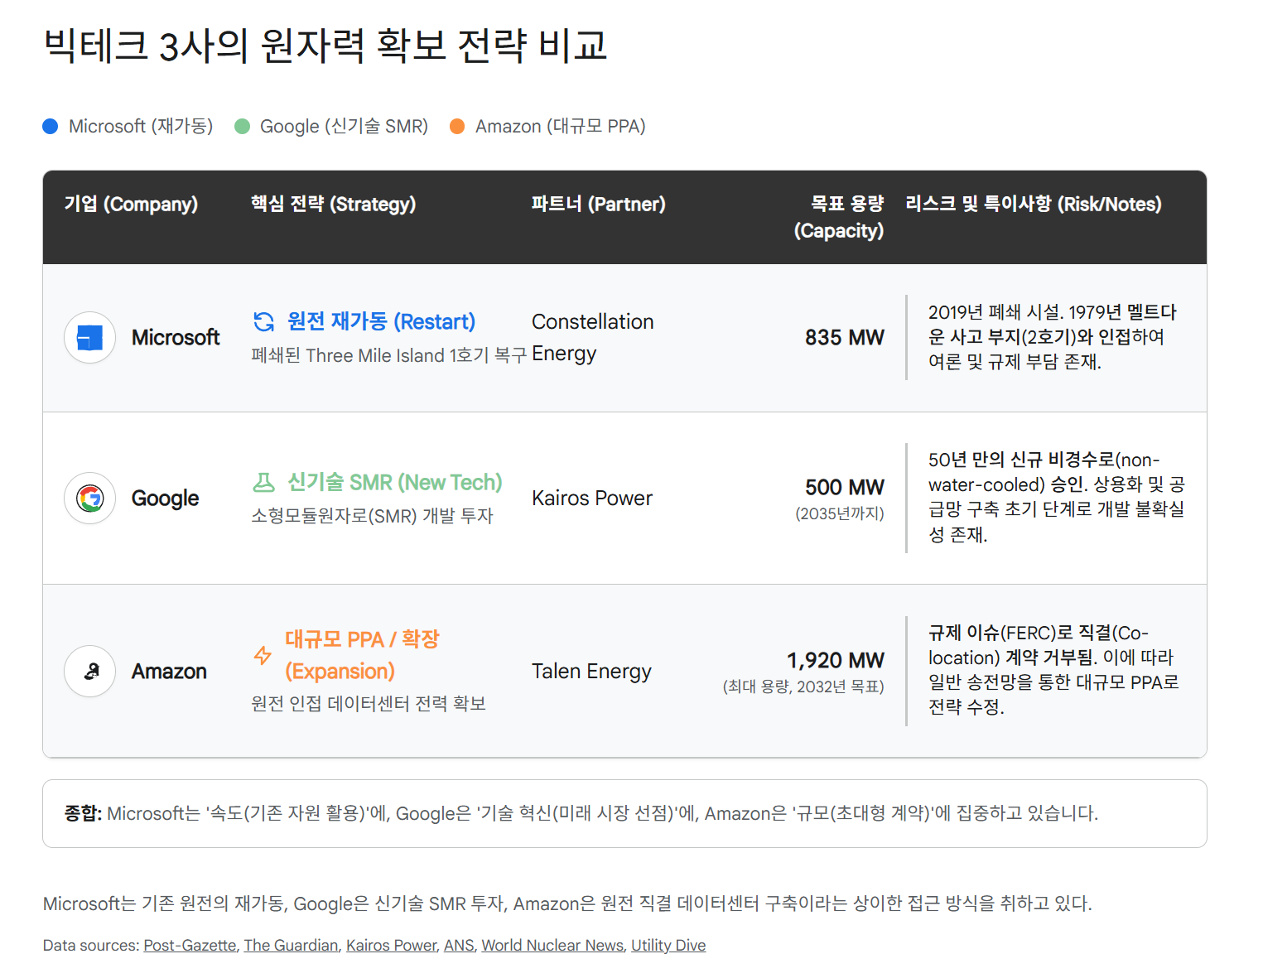Click the 파트너 (Partner) column header
Image resolution: width=1263 pixels, height=978 pixels.
598,205
